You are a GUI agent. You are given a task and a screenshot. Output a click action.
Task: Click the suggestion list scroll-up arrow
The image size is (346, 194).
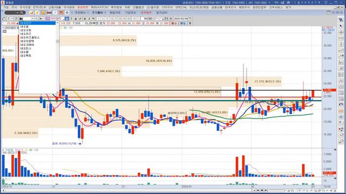(58, 23)
